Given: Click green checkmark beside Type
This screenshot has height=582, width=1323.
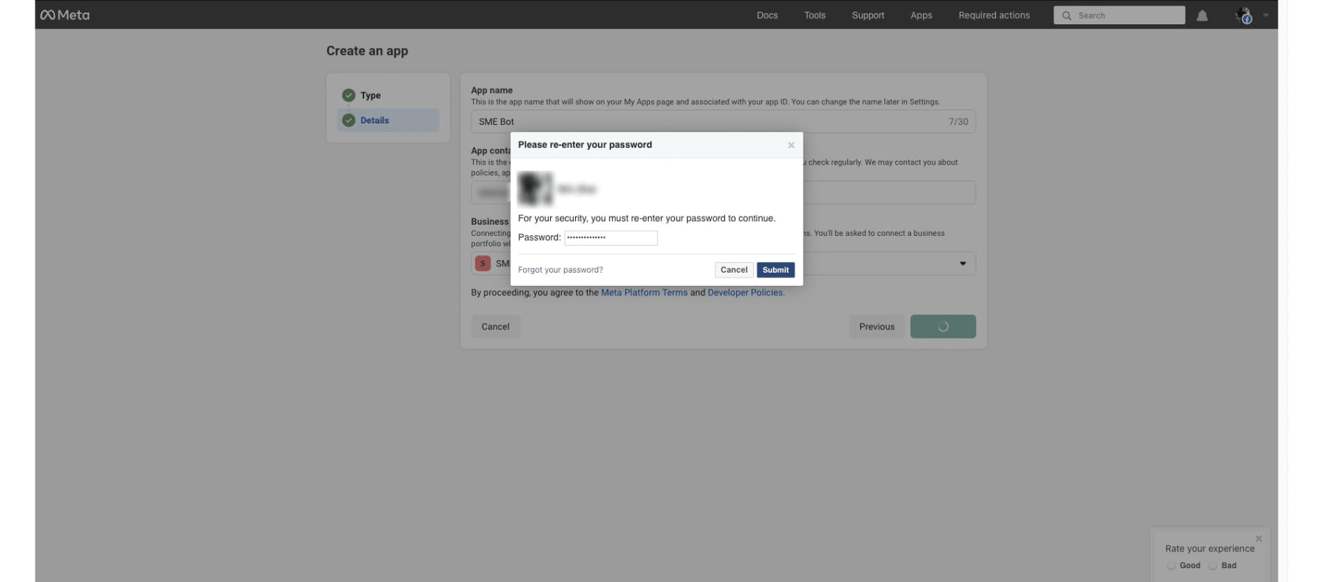Looking at the screenshot, I should [x=349, y=95].
